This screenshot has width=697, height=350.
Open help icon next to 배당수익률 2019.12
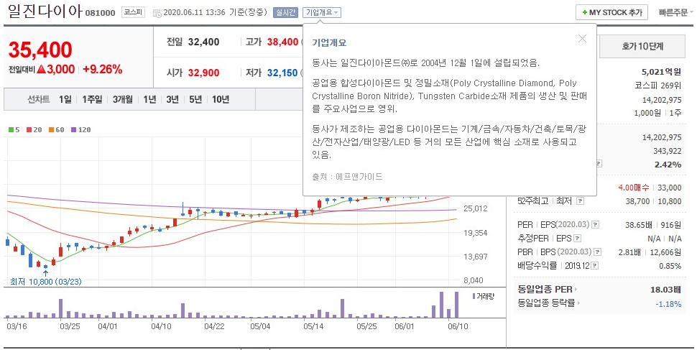595,266
